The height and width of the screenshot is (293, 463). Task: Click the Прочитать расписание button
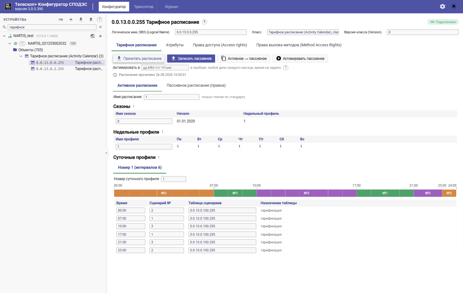pyautogui.click(x=139, y=59)
